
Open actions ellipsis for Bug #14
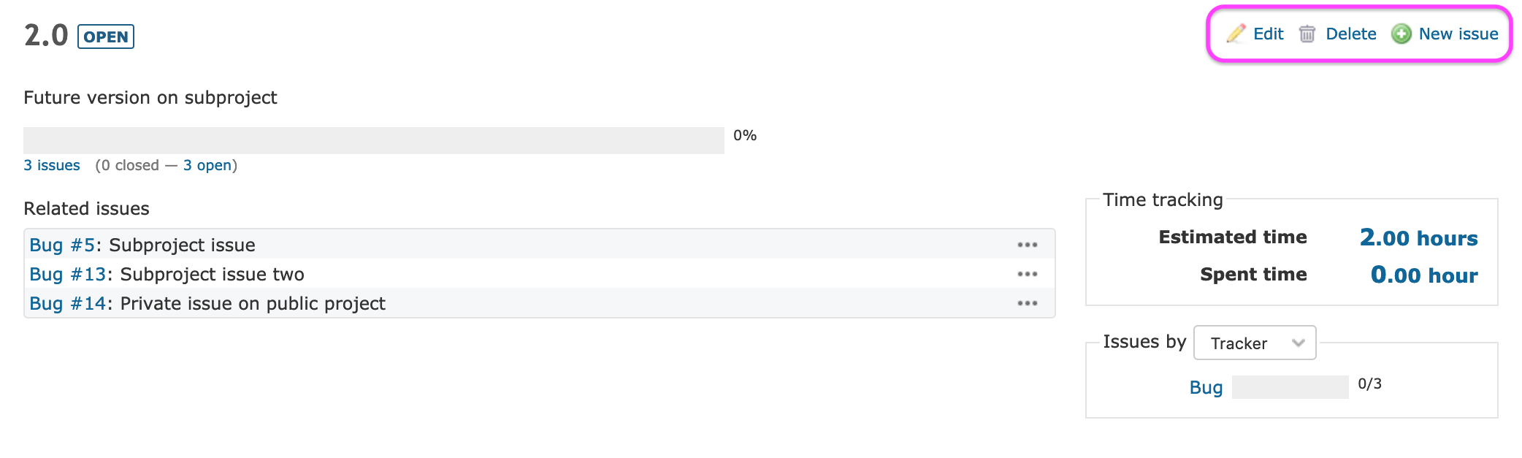pyautogui.click(x=1028, y=303)
